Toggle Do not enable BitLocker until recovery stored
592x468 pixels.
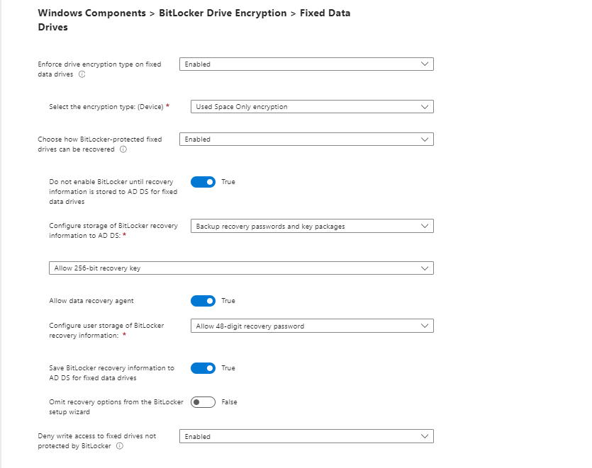click(x=203, y=182)
